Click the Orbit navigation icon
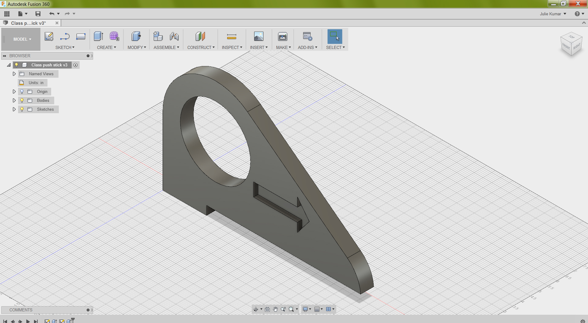The width and height of the screenshot is (588, 323). (x=256, y=309)
